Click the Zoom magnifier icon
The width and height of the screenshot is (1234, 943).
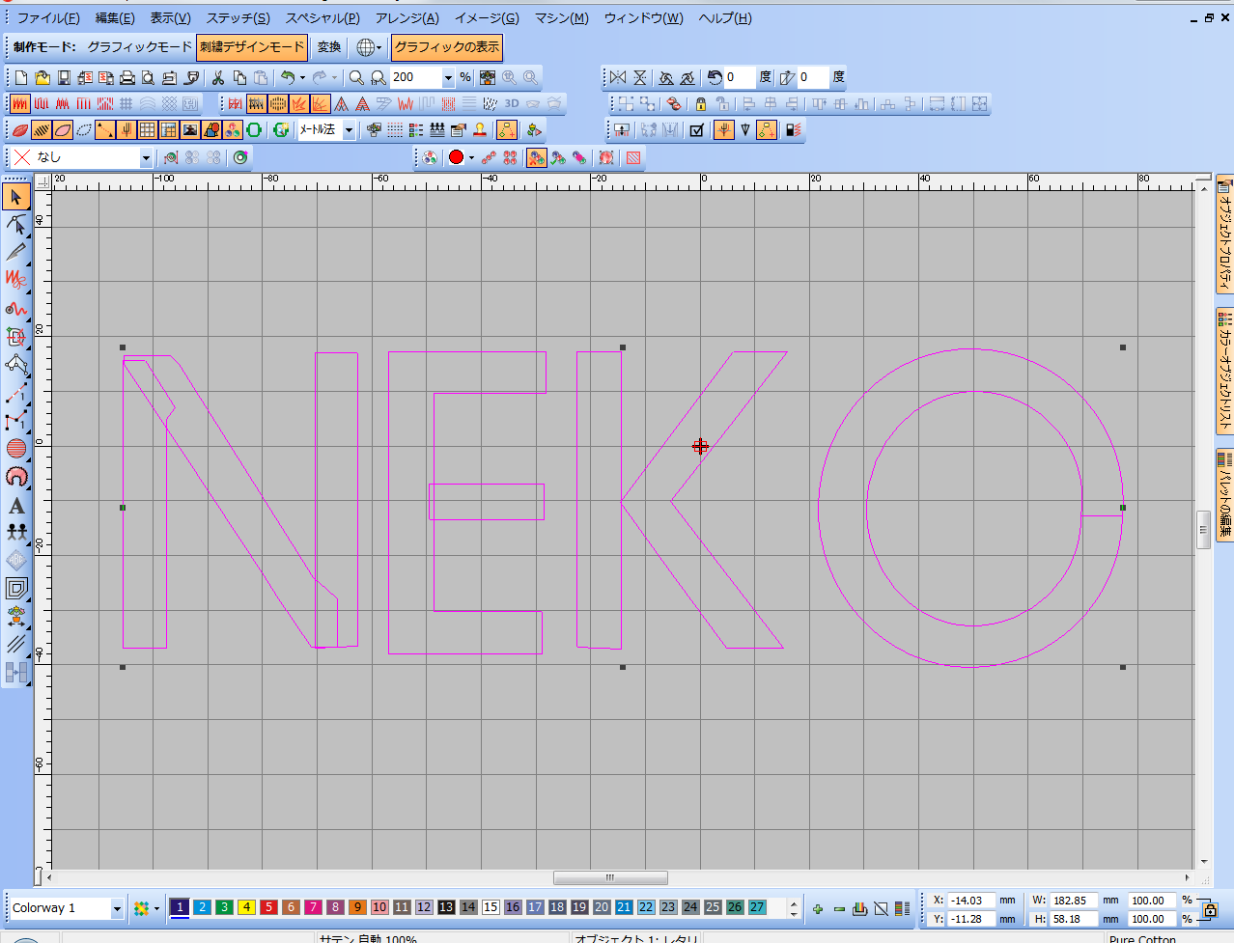click(x=356, y=77)
